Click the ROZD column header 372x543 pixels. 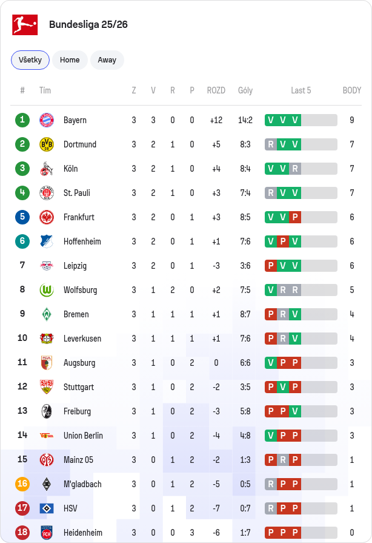tap(216, 90)
